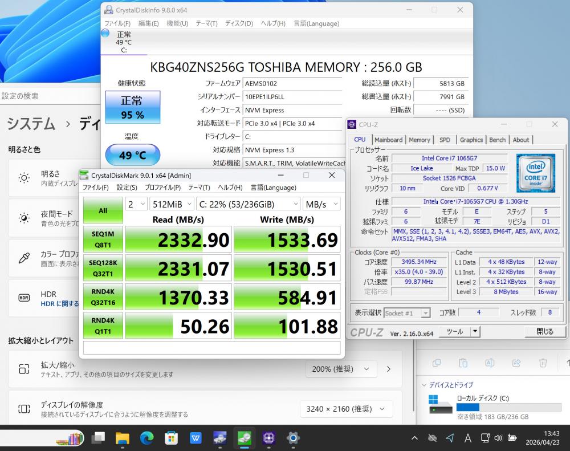Show hidden system tray icons
Viewport: 570px width, 451px height.
(415, 438)
